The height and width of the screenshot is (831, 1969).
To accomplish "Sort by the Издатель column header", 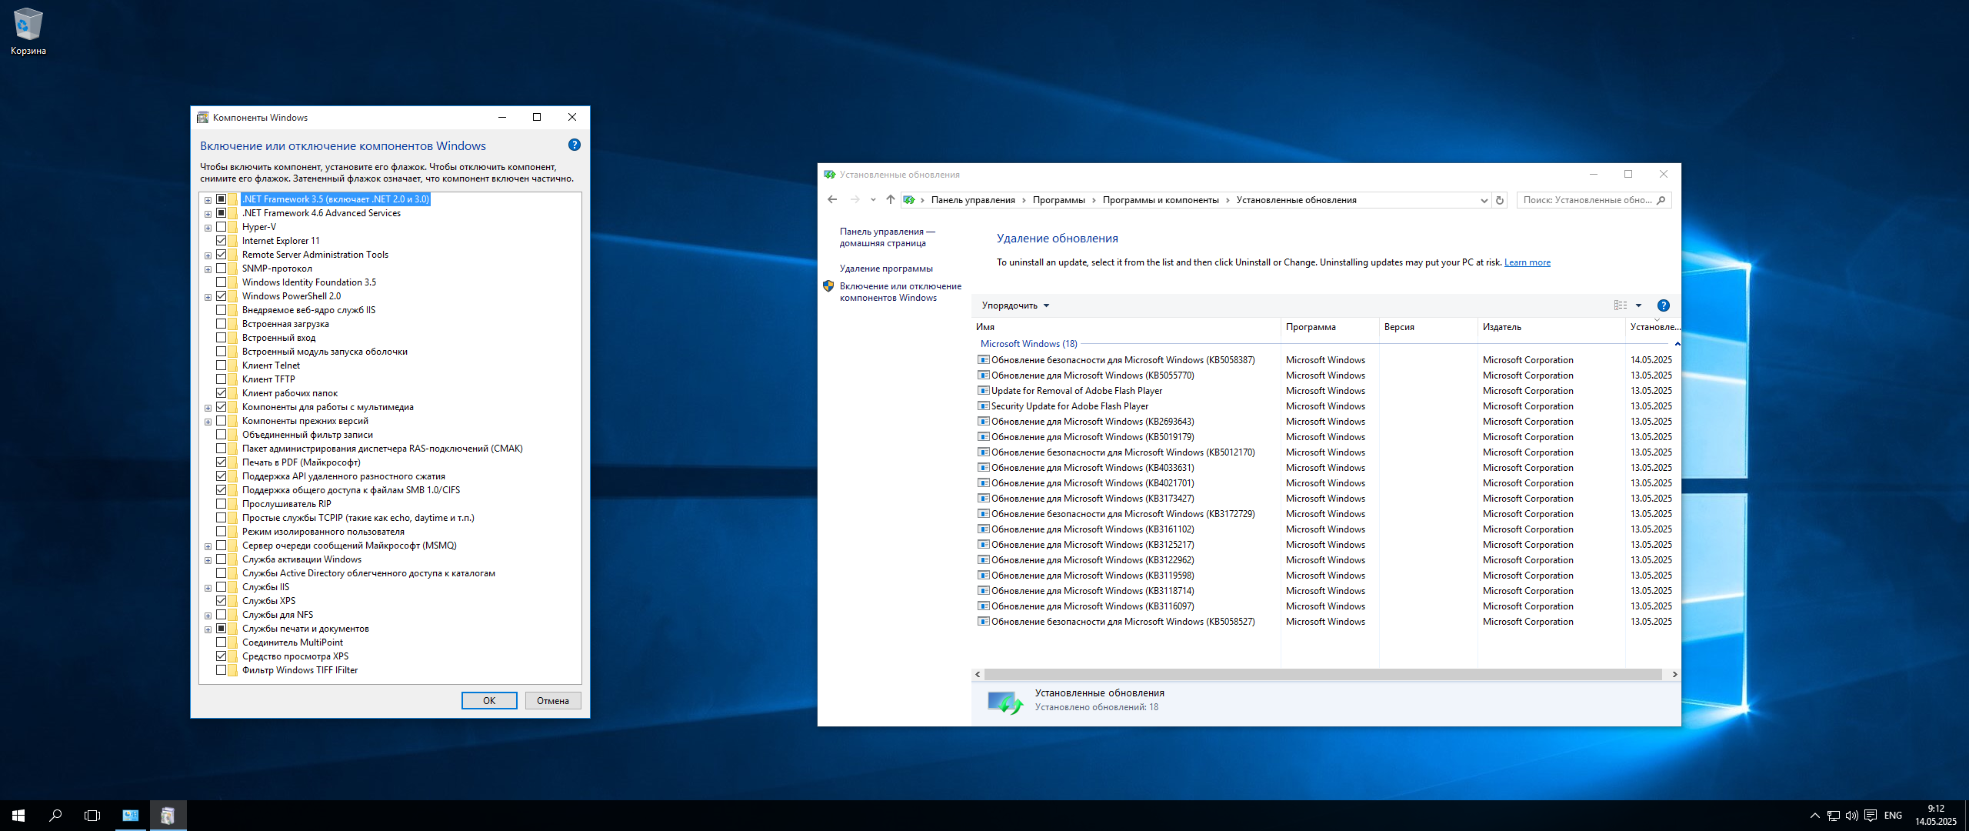I will click(x=1551, y=327).
